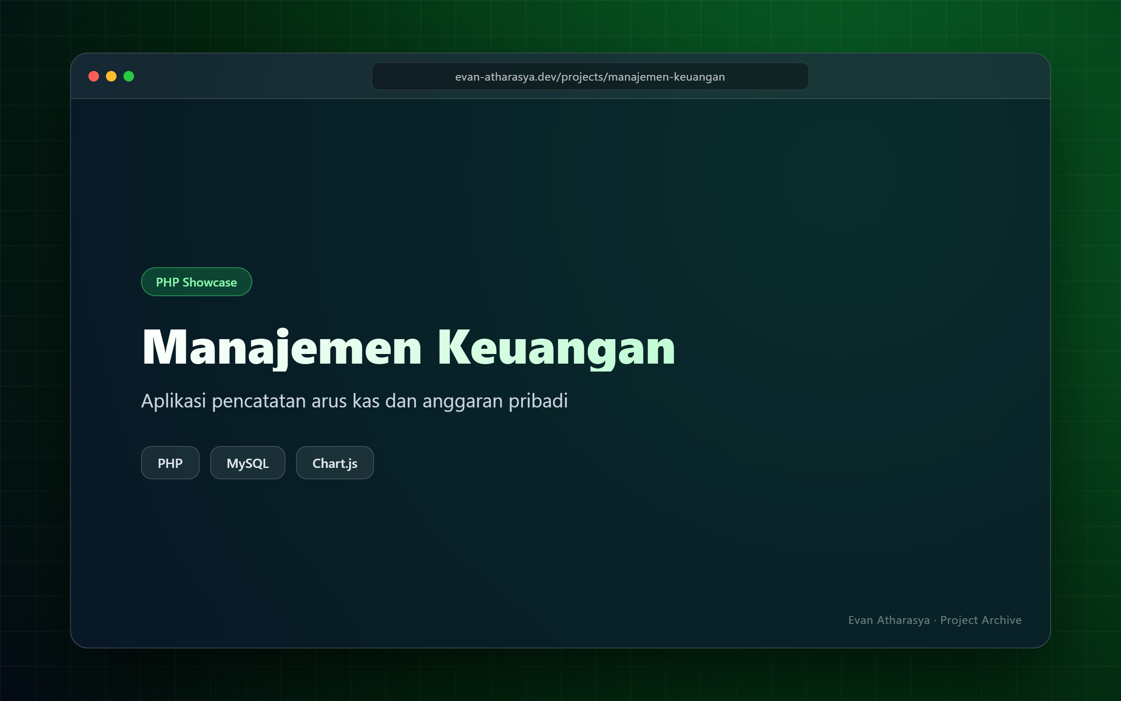Click the red close window dot
1121x701 pixels.
[x=94, y=76]
